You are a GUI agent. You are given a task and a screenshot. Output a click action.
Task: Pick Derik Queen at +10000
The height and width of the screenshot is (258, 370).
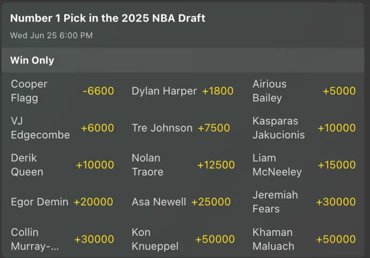pyautogui.click(x=95, y=165)
